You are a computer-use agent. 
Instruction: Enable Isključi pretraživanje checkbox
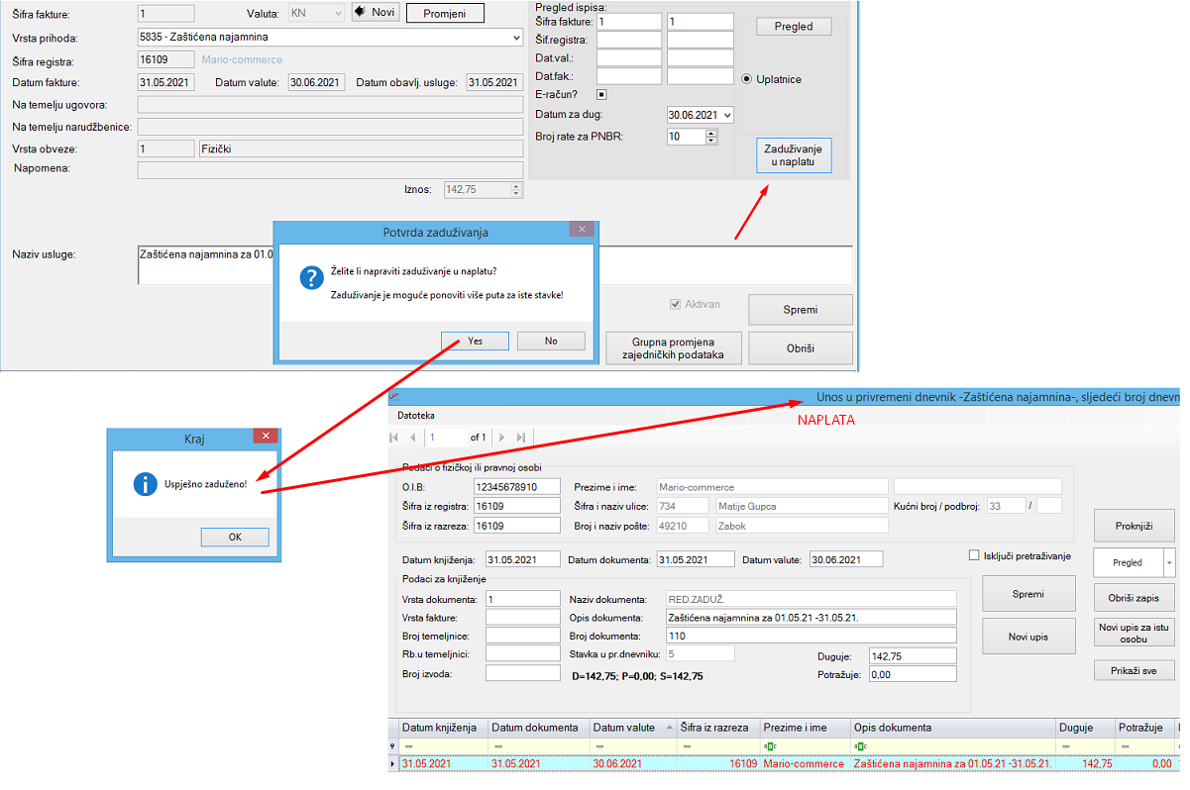[974, 555]
